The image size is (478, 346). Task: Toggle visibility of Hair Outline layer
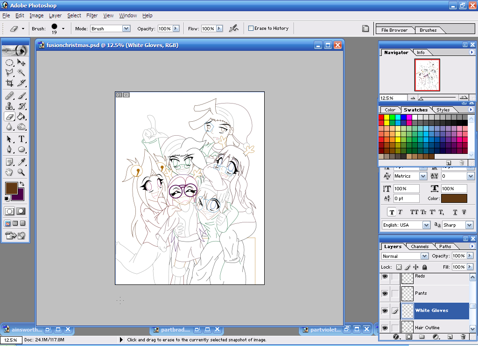click(385, 328)
